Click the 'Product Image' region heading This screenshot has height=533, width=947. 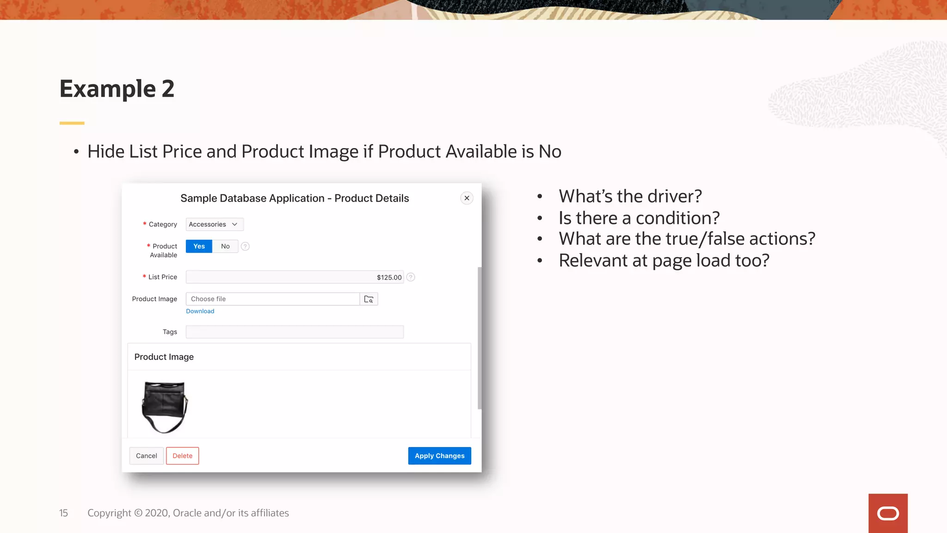164,357
